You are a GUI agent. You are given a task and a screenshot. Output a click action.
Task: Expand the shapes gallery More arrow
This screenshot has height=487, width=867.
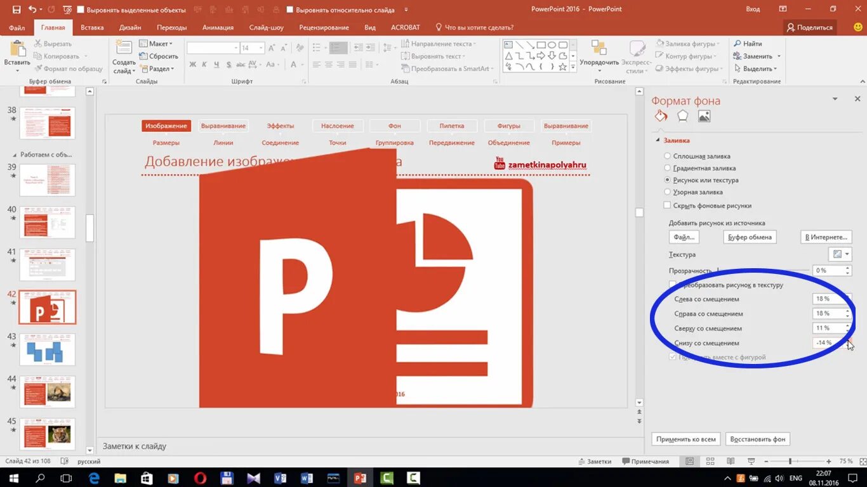pos(573,67)
